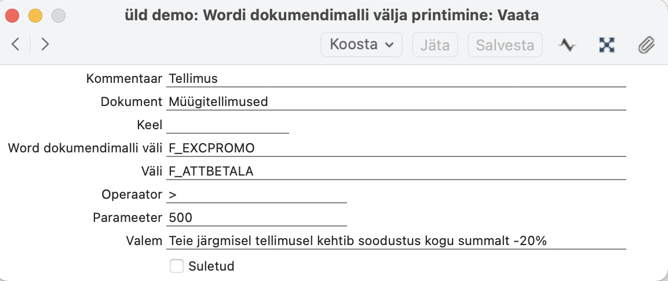This screenshot has width=668, height=281.
Task: Edit the Parameeter field showing 500
Action: 256,218
